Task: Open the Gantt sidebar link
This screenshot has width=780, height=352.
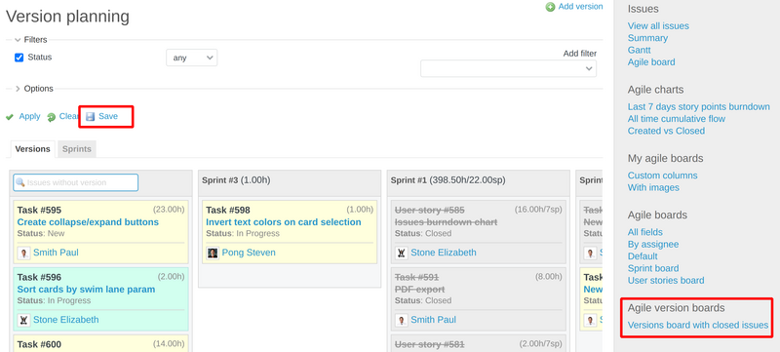Action: [640, 50]
